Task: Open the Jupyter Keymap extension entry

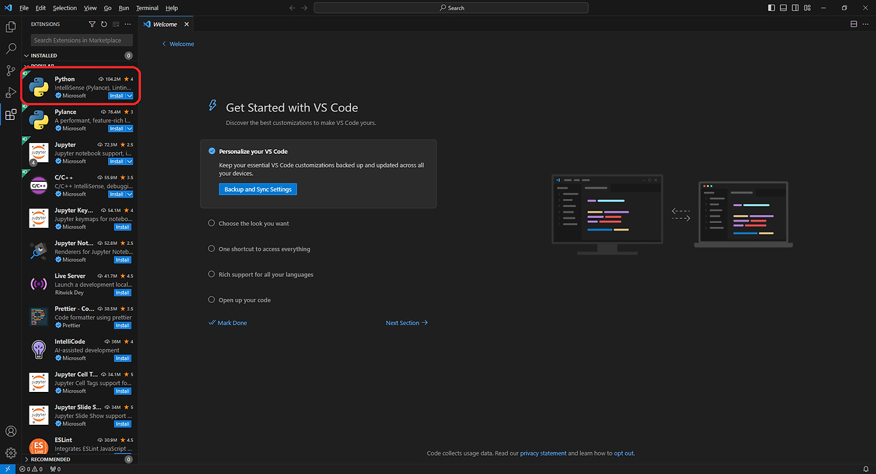Action: (x=79, y=218)
